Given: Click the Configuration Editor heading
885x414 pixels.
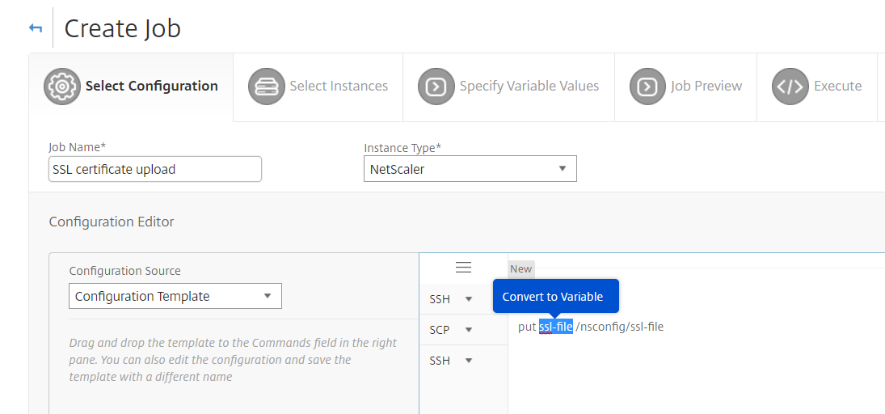Looking at the screenshot, I should [112, 222].
